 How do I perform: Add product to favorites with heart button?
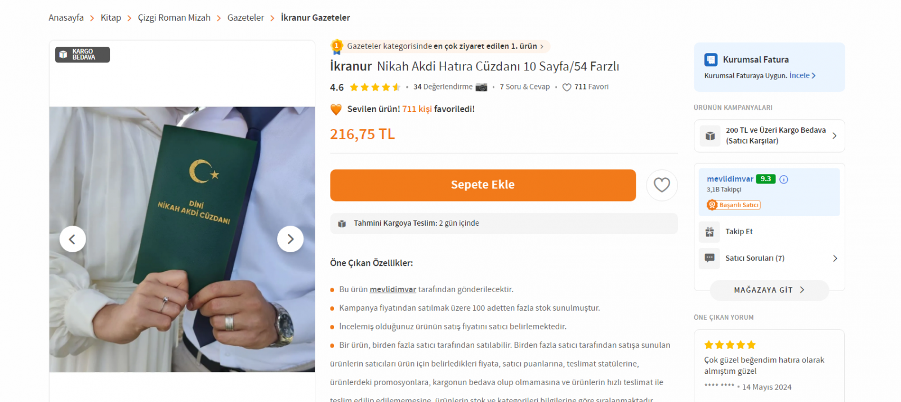[x=662, y=185]
